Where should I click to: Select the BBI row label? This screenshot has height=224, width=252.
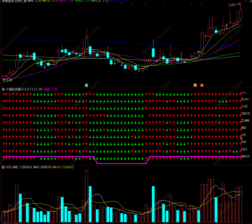(243, 128)
